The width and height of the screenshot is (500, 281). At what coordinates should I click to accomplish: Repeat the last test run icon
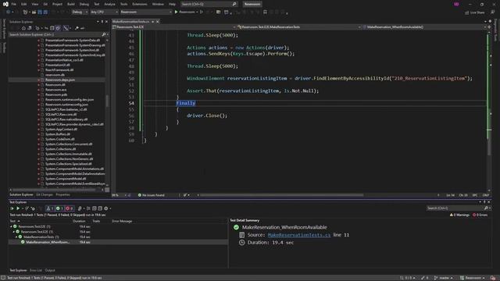(x=27, y=208)
